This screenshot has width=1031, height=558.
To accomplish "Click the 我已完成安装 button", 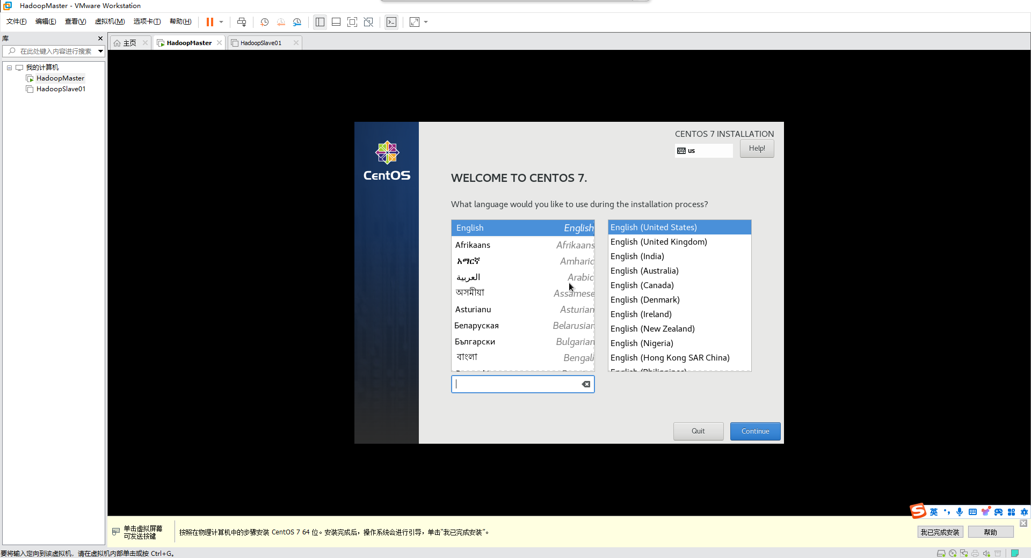I will [940, 532].
